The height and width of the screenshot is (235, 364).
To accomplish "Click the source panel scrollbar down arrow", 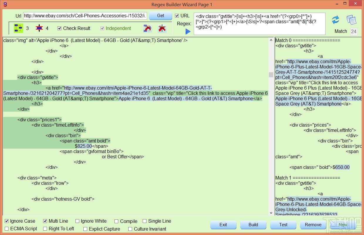I will click(271, 212).
